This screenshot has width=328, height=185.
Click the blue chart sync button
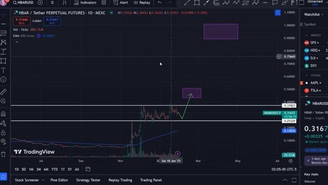(x=278, y=12)
